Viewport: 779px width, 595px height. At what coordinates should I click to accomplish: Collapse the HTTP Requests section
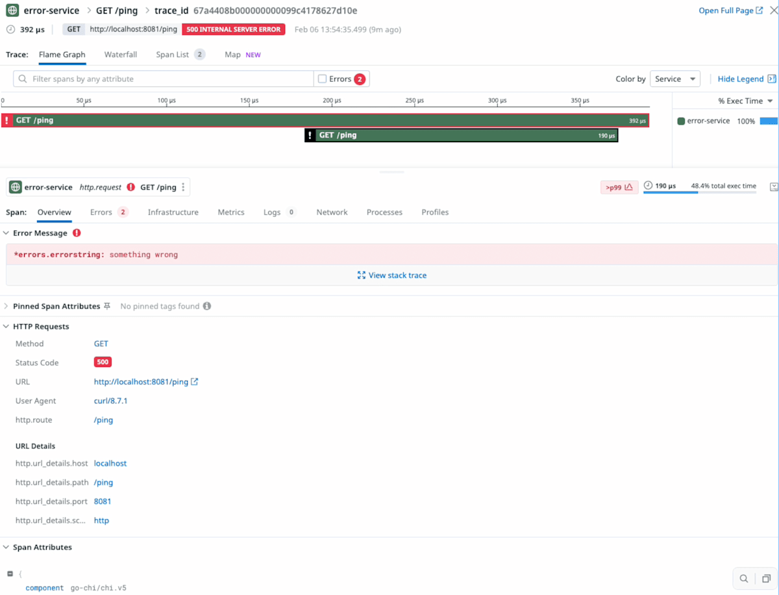(6, 327)
